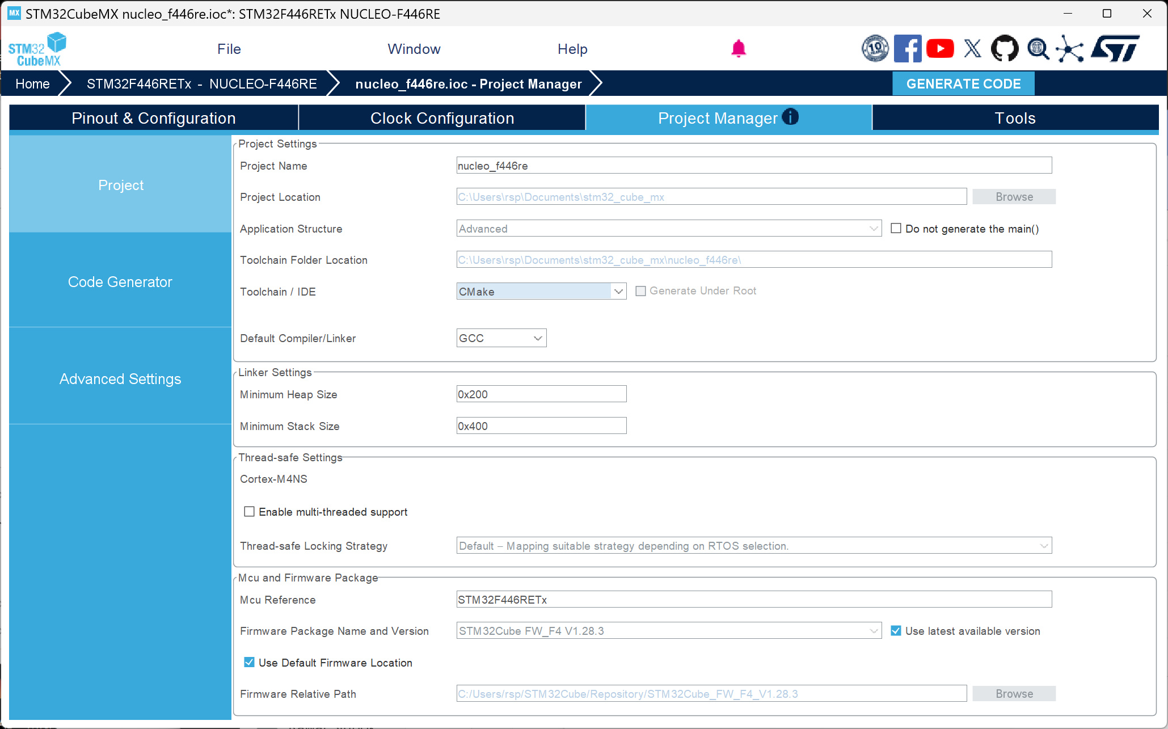The width and height of the screenshot is (1168, 729).
Task: Enable Do not generate the main()
Action: coord(896,229)
